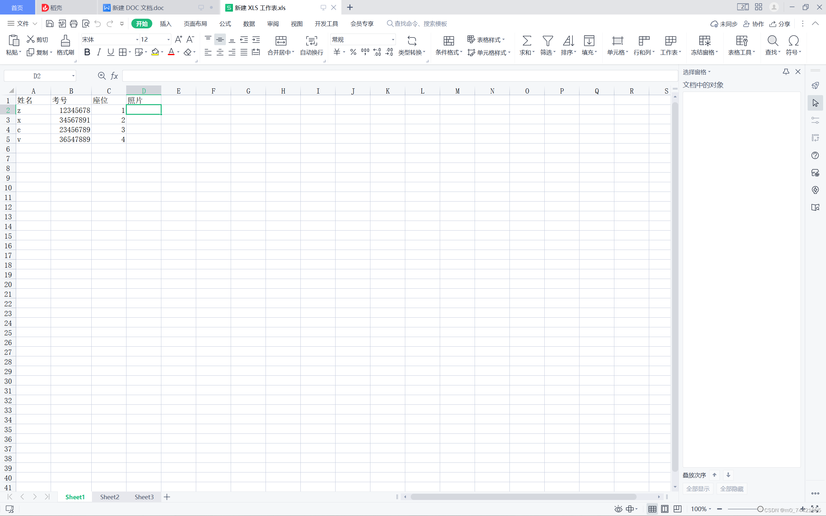Image resolution: width=826 pixels, height=516 pixels.
Task: Click the Merge and Center (合并居中) icon
Action: [281, 41]
